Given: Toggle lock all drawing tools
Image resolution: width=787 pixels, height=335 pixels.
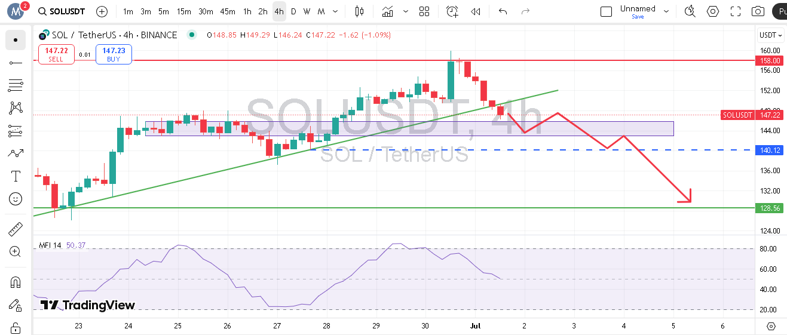Looking at the screenshot, I should 16,328.
